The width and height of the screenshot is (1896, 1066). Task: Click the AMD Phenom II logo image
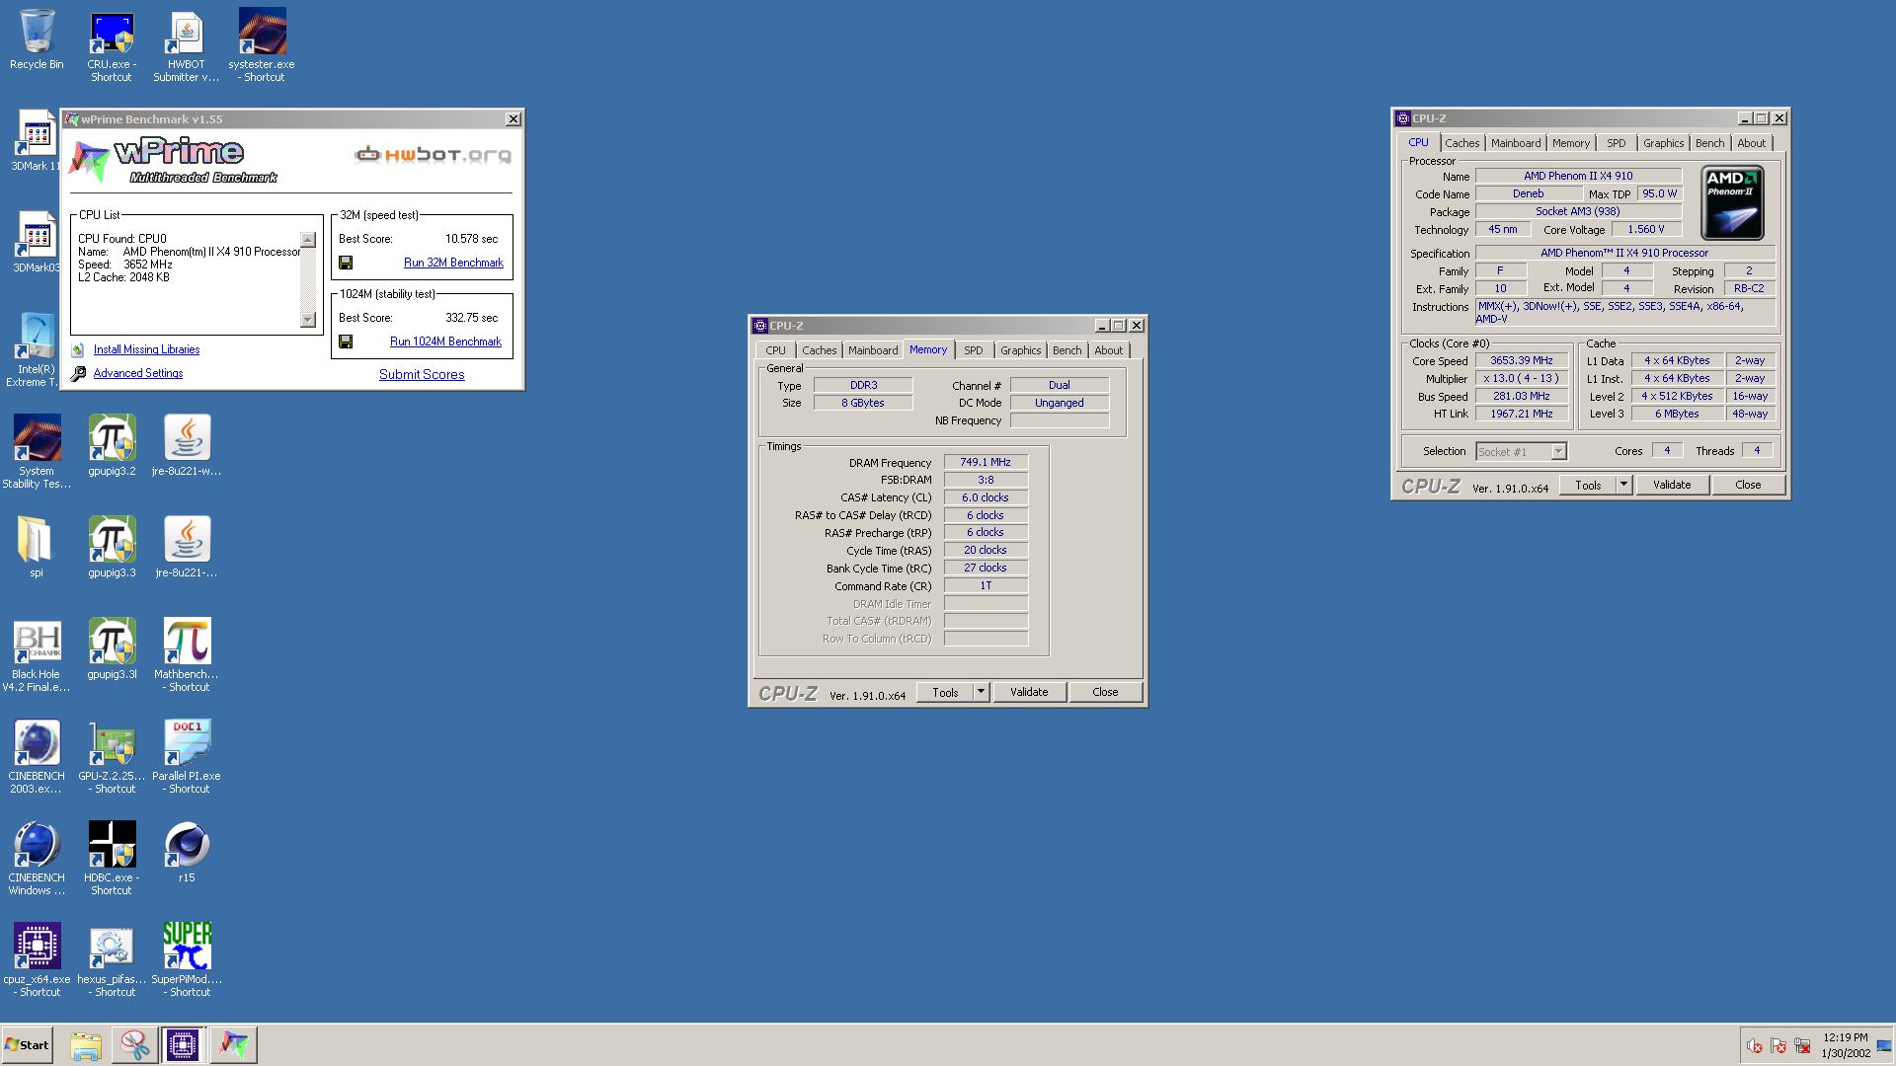coord(1732,202)
